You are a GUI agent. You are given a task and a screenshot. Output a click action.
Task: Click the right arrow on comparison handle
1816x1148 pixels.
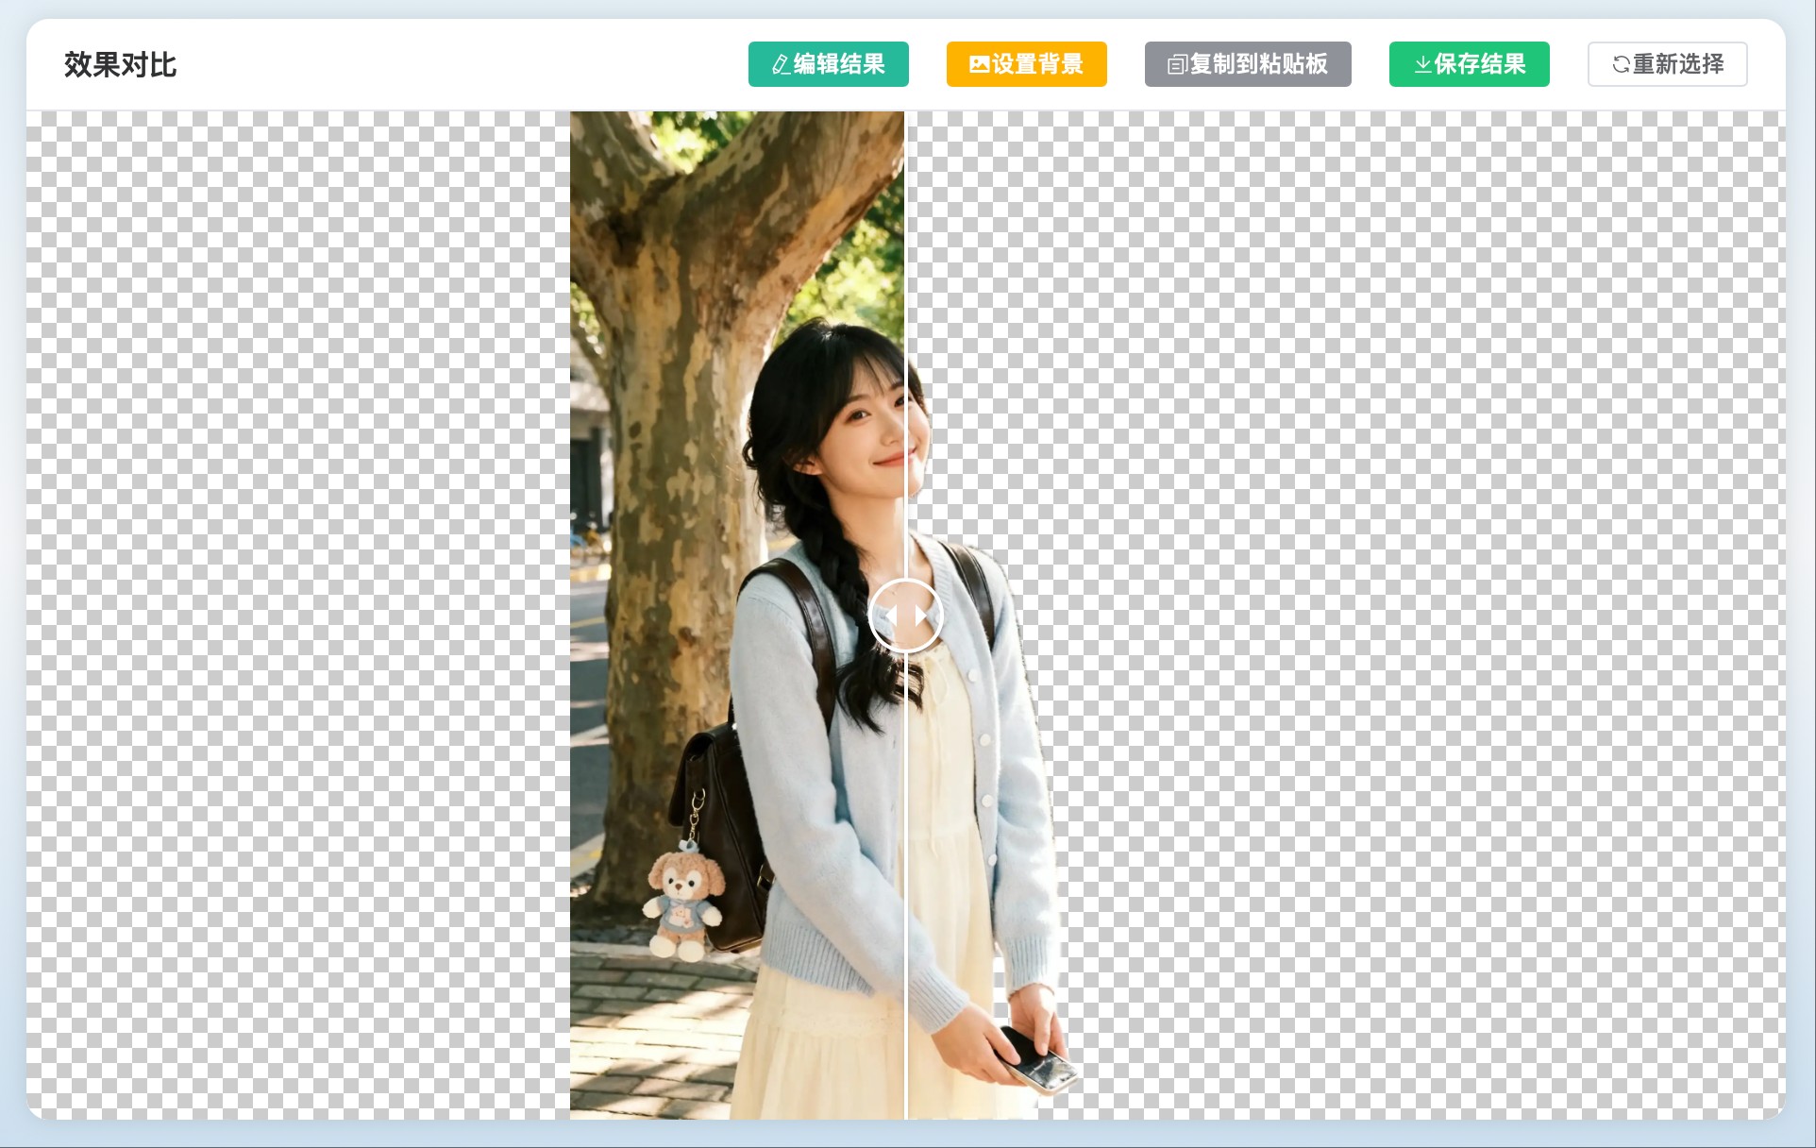921,616
